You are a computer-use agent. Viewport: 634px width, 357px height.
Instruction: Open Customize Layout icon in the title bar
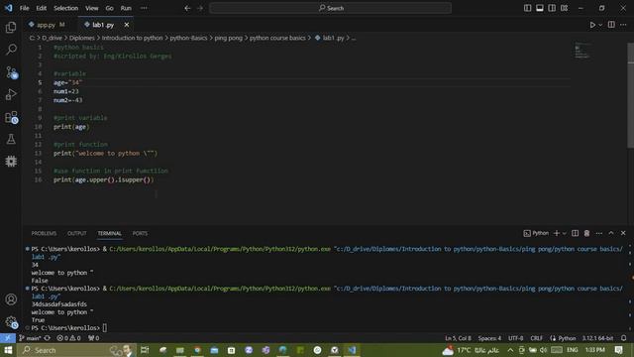564,8
